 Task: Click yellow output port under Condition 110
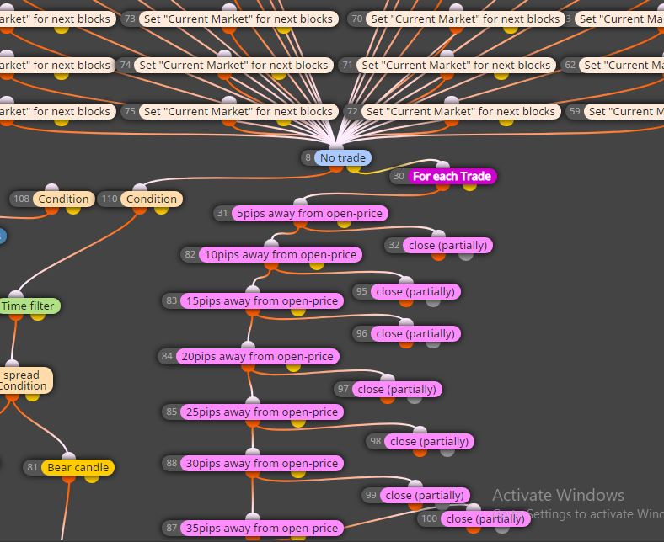click(x=161, y=210)
